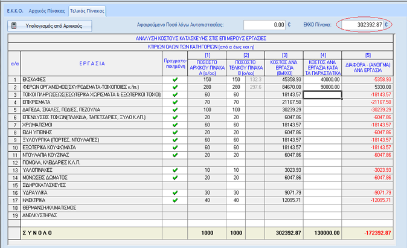Open the Ε.Κ.Κ.Ο. tab
This screenshot has width=407, height=248.
click(x=14, y=11)
